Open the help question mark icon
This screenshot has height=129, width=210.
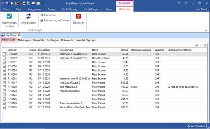(179, 3)
